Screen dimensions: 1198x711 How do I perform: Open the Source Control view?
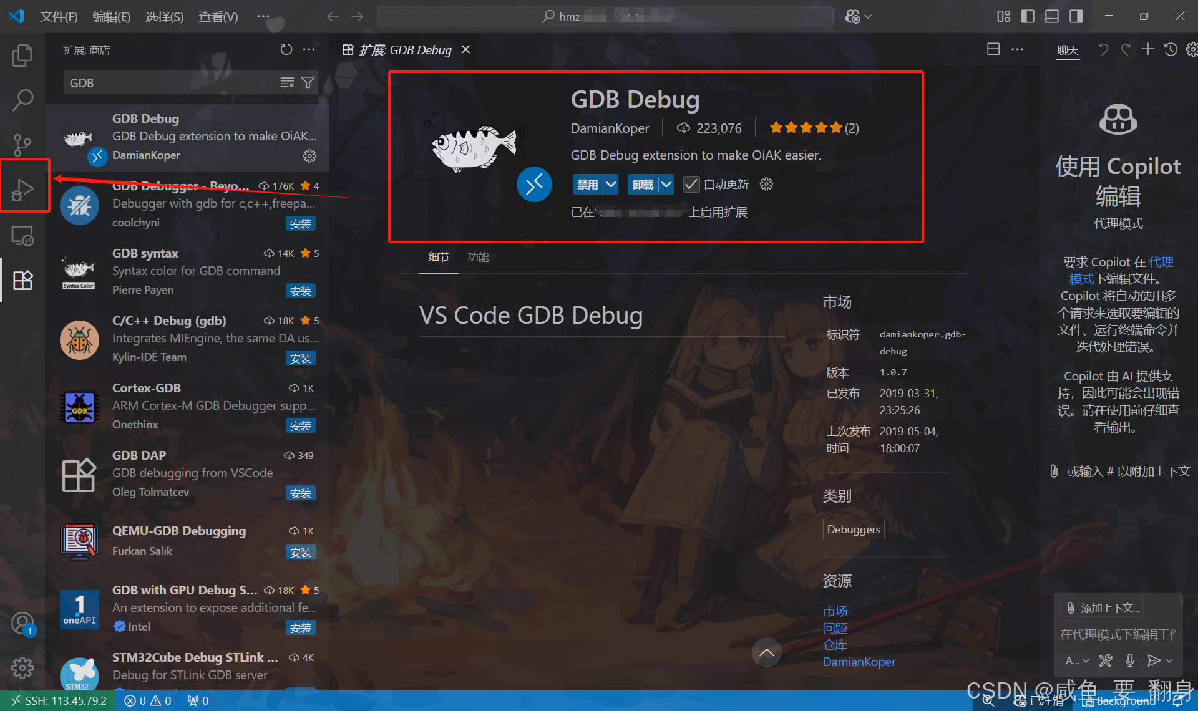coord(22,145)
